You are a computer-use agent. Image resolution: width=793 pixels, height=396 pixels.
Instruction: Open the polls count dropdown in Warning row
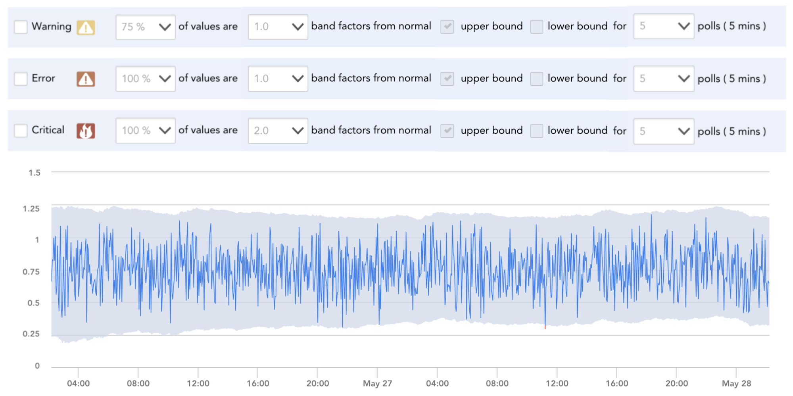pyautogui.click(x=664, y=26)
